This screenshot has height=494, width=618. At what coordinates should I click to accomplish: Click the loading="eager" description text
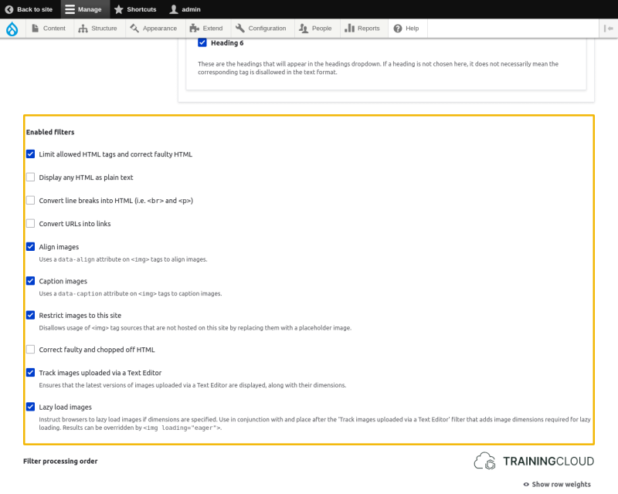[314, 424]
